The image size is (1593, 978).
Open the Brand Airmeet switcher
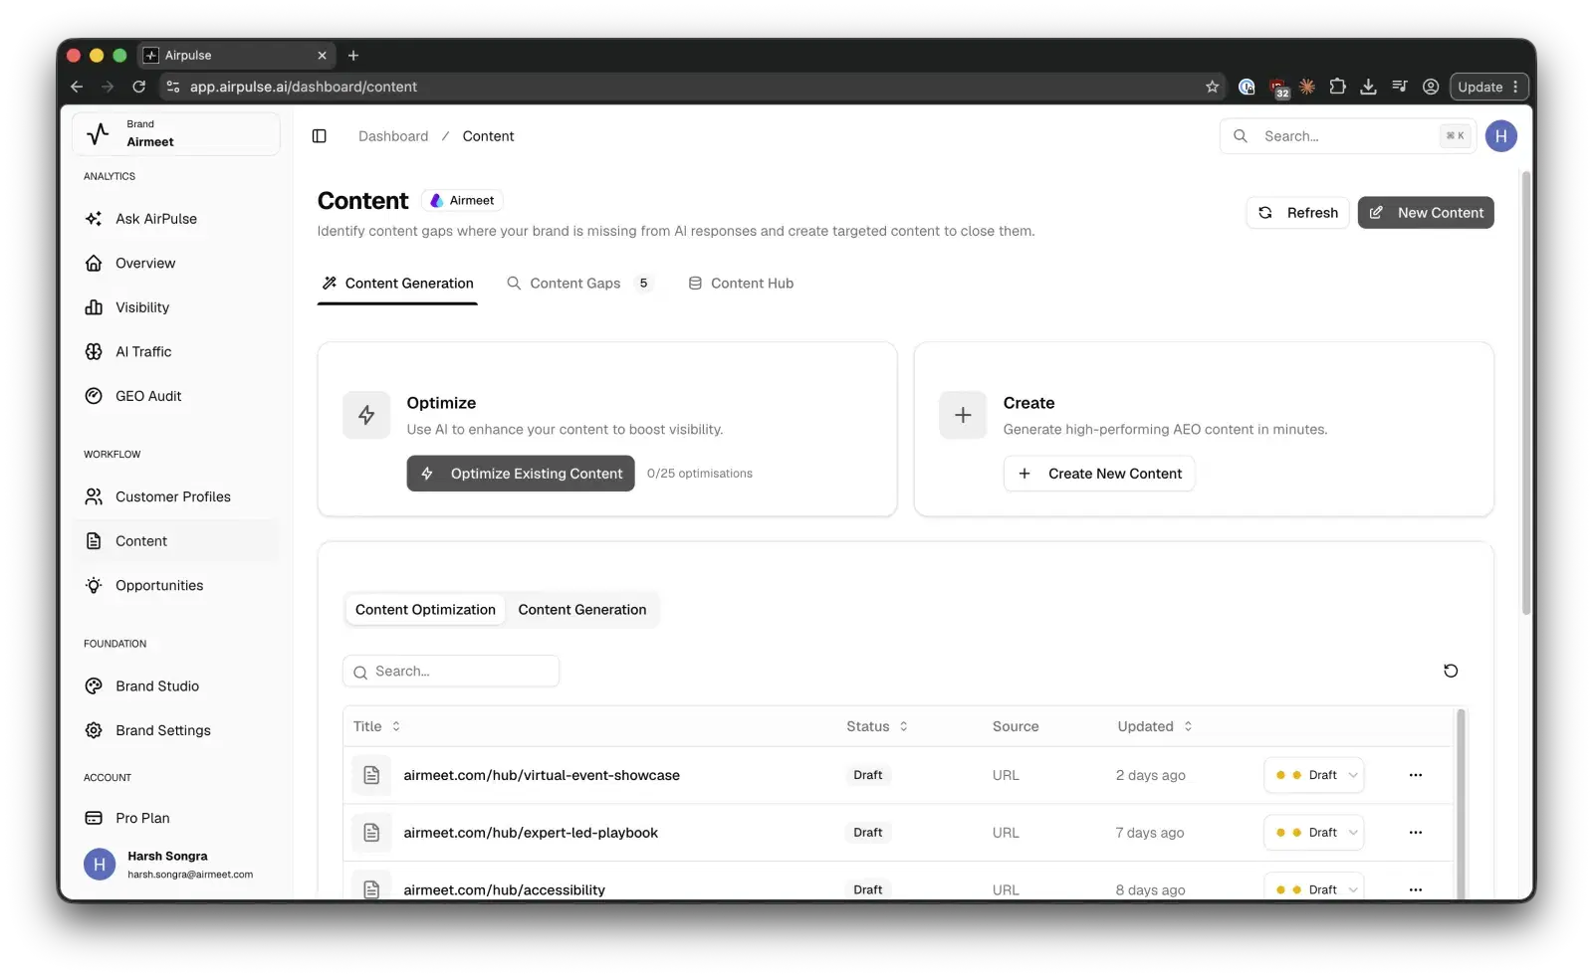coord(176,133)
